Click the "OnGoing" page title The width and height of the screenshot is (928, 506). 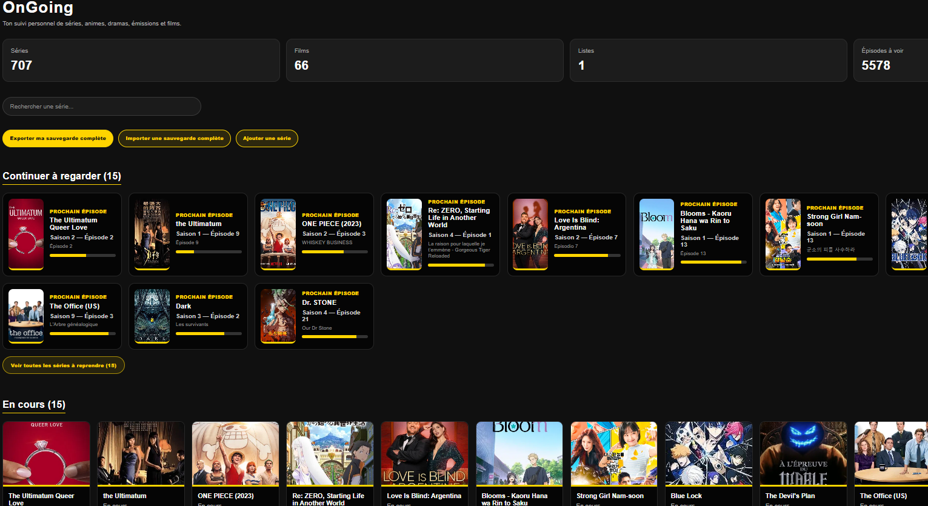click(x=38, y=8)
